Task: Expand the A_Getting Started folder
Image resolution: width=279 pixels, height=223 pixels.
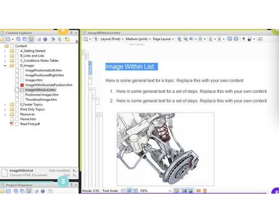Action: point(5,51)
